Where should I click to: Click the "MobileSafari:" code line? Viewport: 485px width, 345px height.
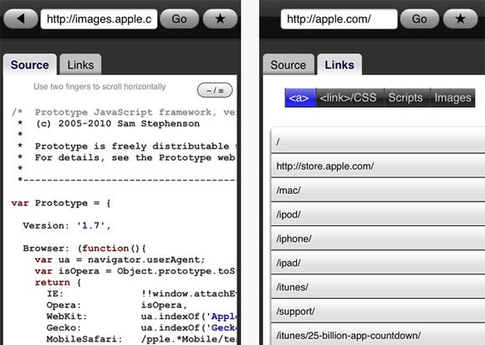pyautogui.click(x=141, y=339)
